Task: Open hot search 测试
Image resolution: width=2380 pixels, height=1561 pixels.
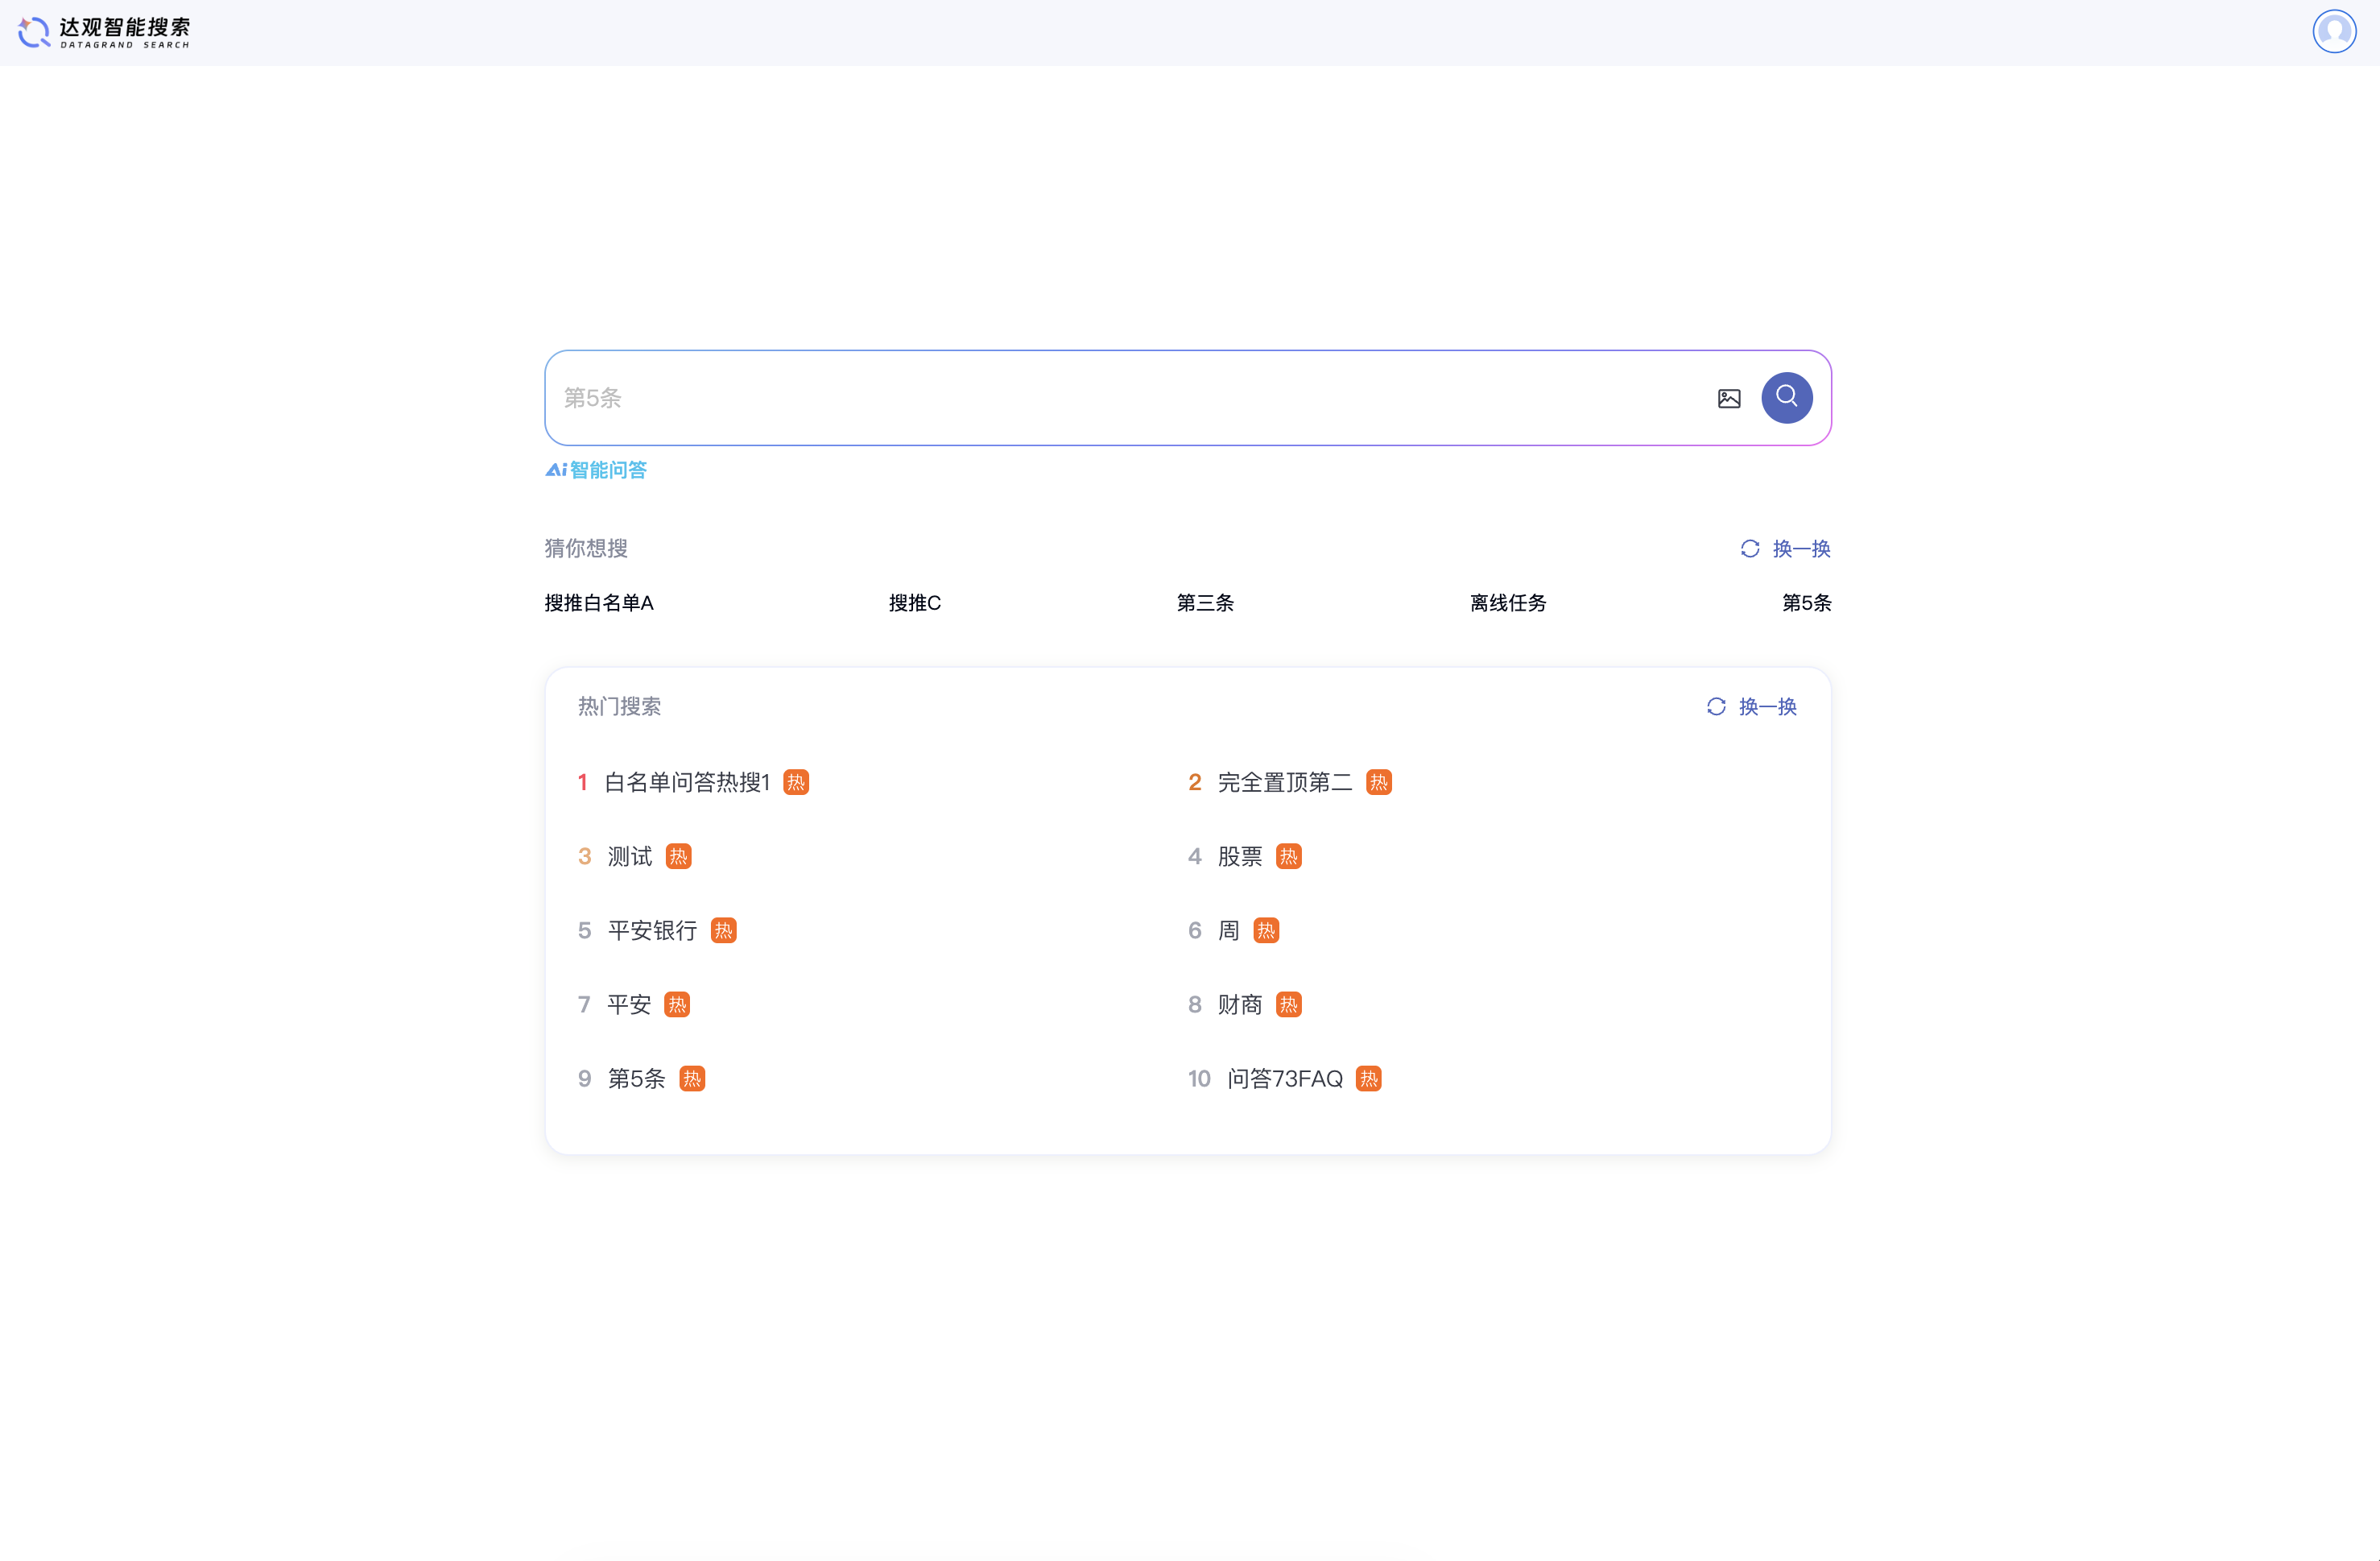Action: pyautogui.click(x=630, y=856)
